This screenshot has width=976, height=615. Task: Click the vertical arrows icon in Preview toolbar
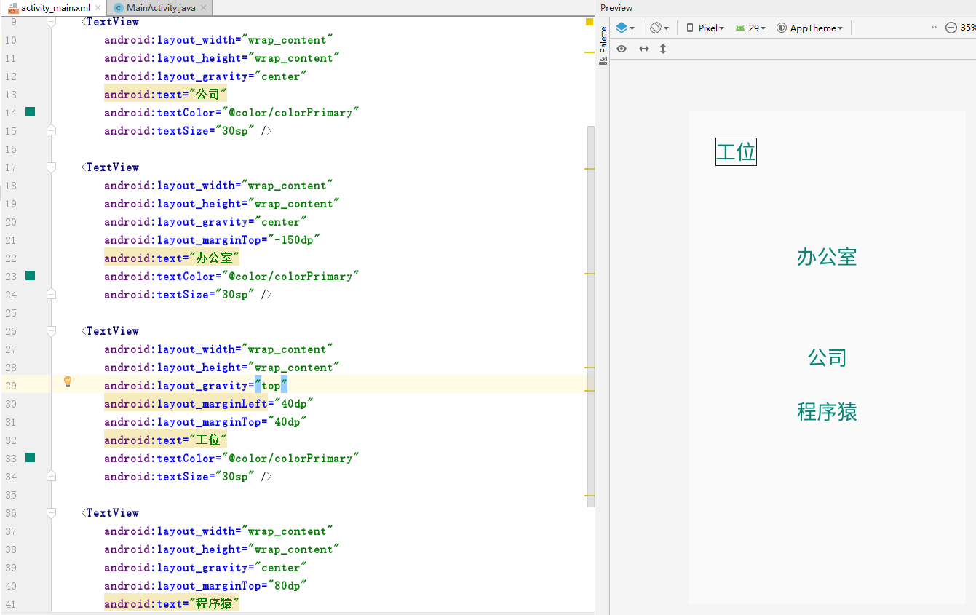coord(663,49)
